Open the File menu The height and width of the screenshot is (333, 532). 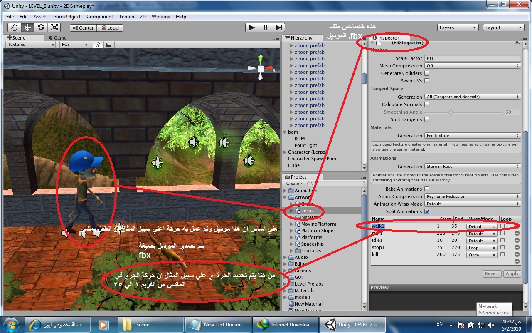pos(10,17)
